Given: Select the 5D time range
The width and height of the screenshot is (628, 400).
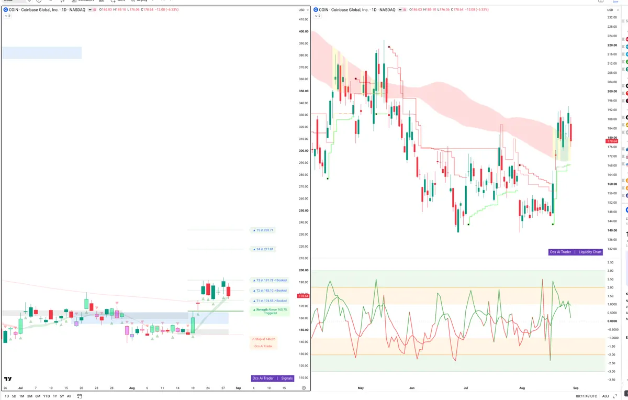Looking at the screenshot, I should coord(14,396).
